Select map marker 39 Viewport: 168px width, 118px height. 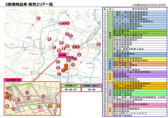click(x=58, y=68)
